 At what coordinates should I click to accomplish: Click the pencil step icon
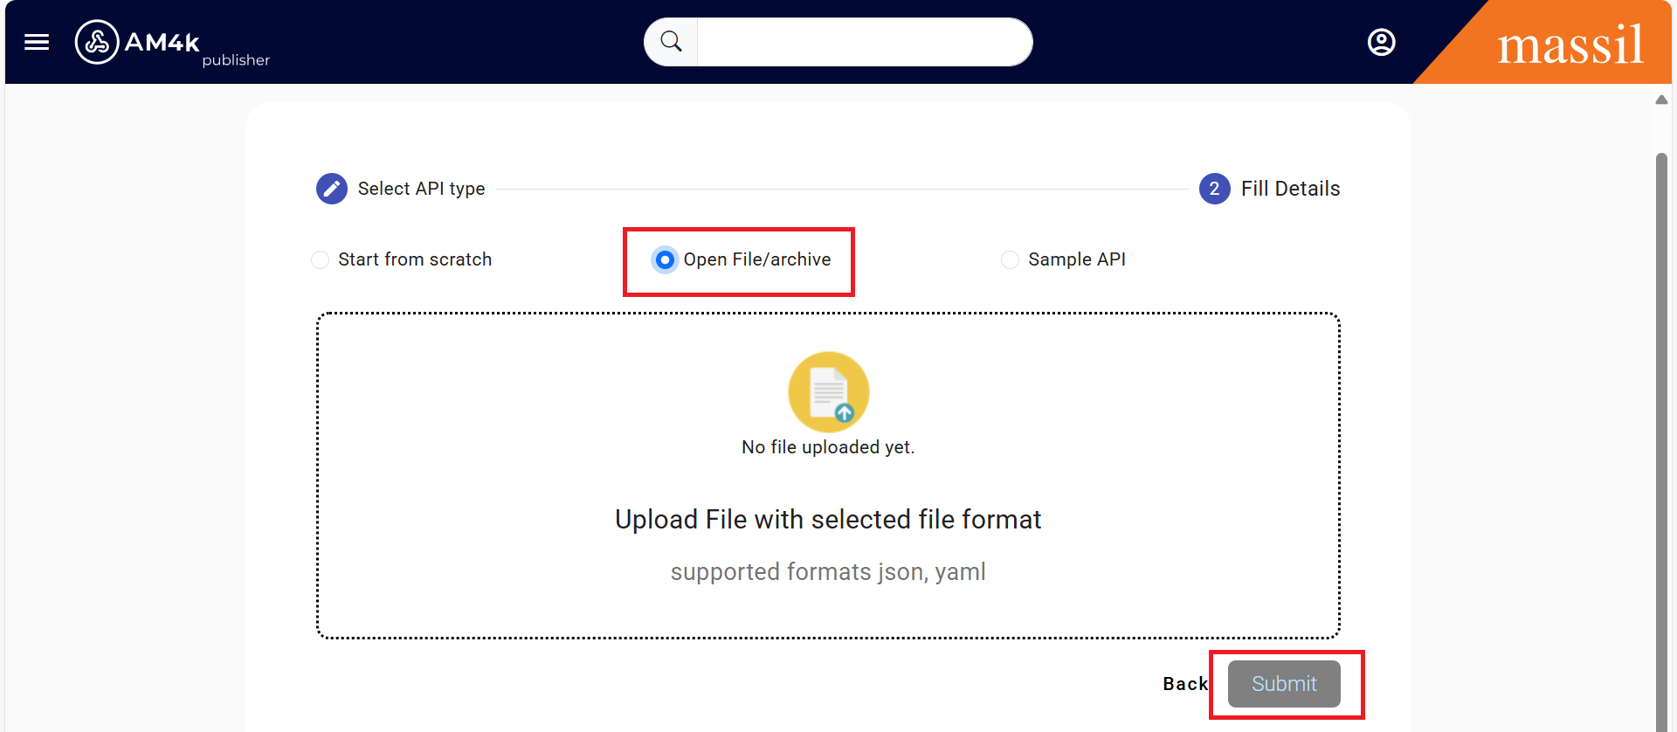(332, 189)
